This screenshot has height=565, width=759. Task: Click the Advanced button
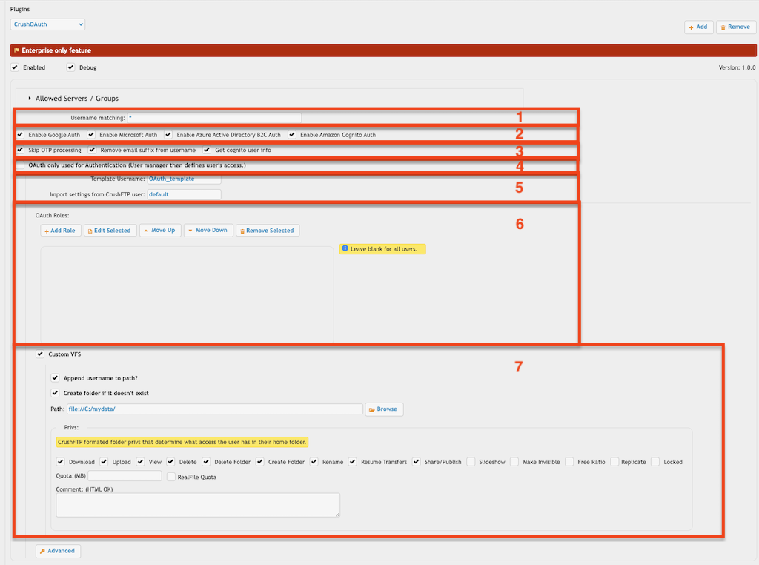tap(58, 551)
